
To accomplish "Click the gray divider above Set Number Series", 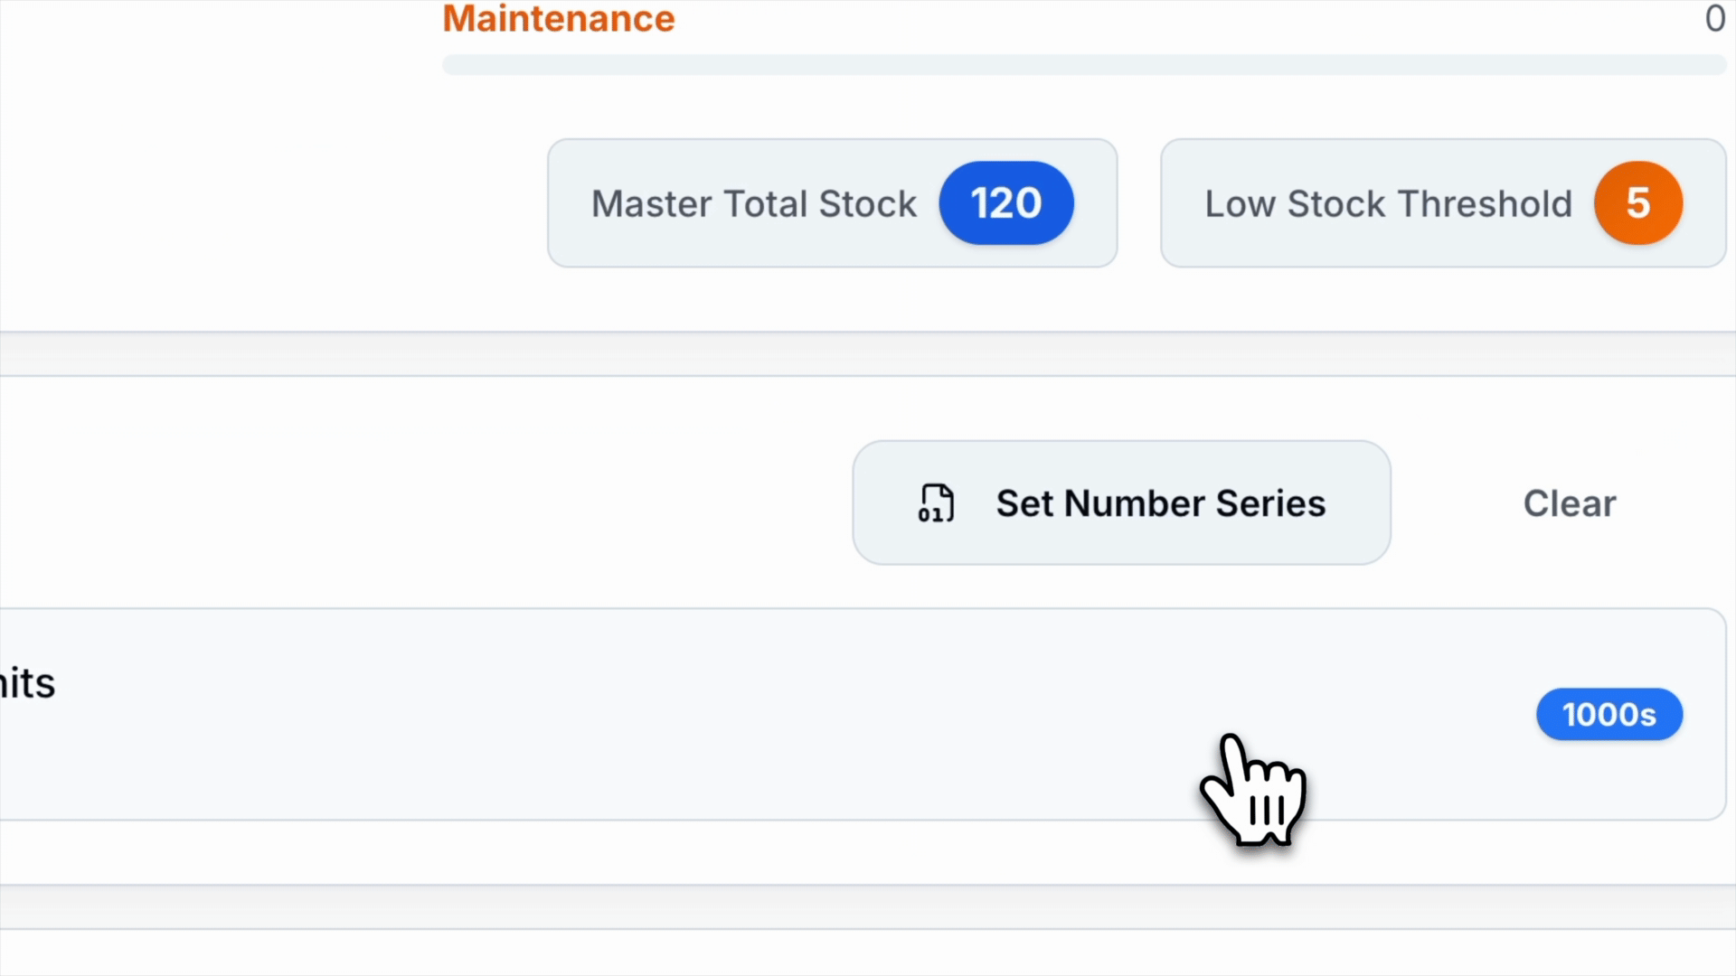I will (868, 353).
